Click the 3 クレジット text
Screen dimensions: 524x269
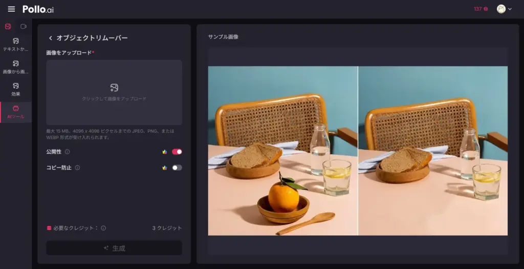click(167, 228)
